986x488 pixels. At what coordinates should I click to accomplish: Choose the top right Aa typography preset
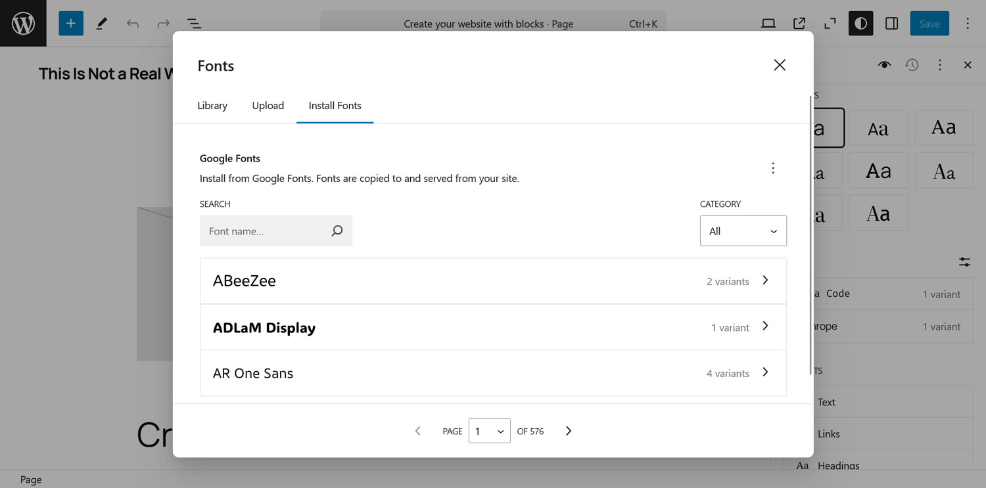pyautogui.click(x=944, y=128)
